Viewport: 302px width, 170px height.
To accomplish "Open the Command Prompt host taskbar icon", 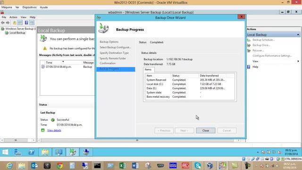I will point(97,166).
